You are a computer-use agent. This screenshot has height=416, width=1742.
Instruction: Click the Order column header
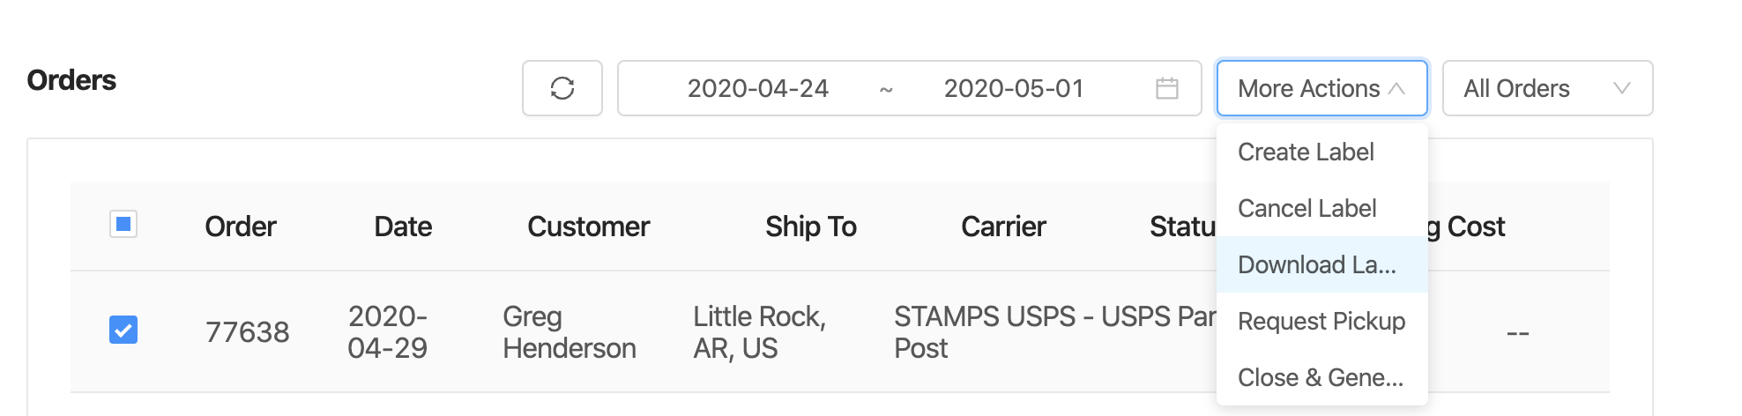(241, 227)
